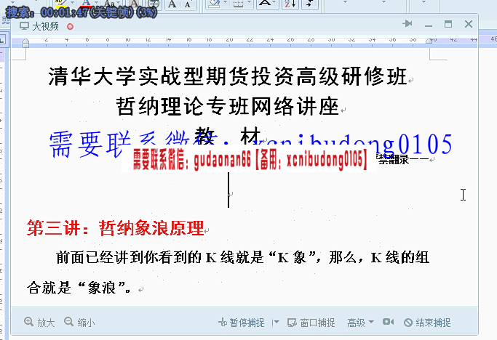Click the line 合就是"象浪"。
The width and height of the screenshot is (497, 340).
[79, 288]
